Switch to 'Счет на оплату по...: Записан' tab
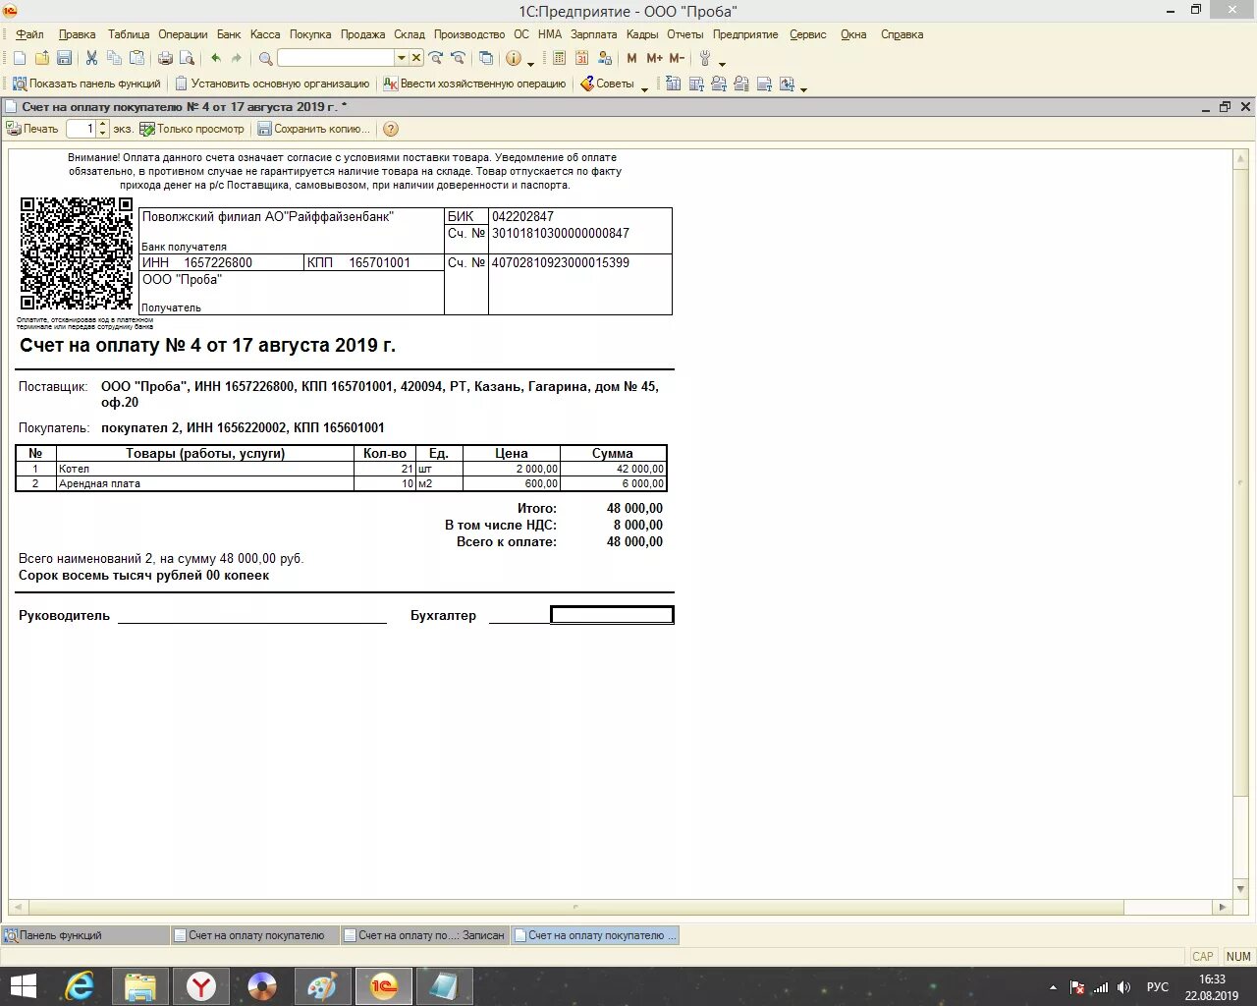The image size is (1257, 1006). coord(424,935)
